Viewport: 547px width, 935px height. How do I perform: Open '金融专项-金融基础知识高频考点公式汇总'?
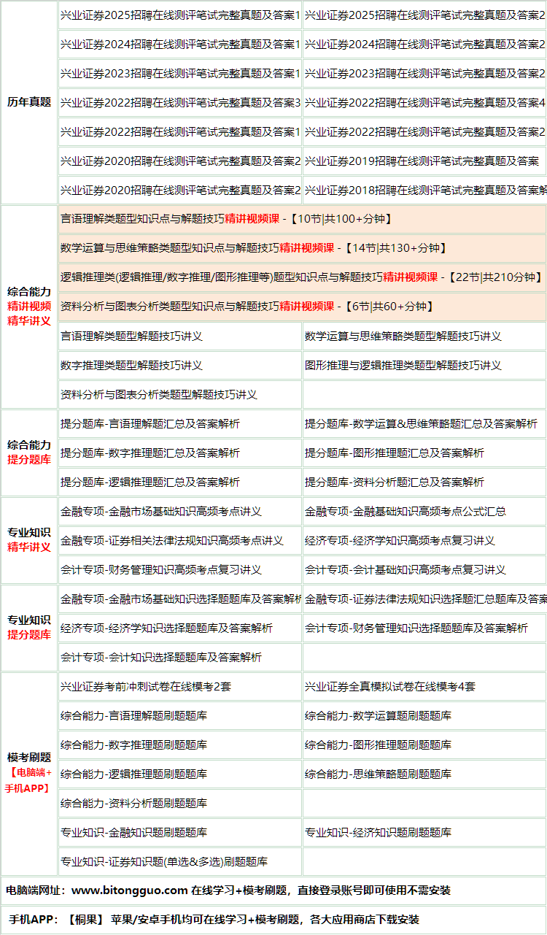click(424, 512)
